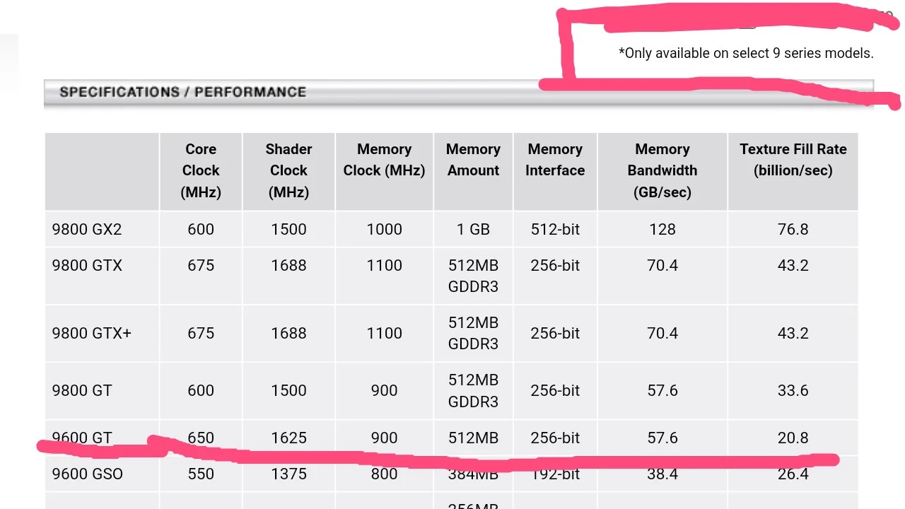Click "512MB" in the 9600 GT row
The height and width of the screenshot is (509, 905).
coord(473,438)
